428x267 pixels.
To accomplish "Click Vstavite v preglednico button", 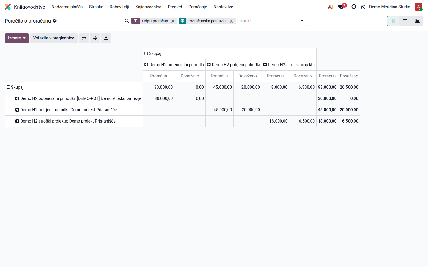I will [54, 38].
